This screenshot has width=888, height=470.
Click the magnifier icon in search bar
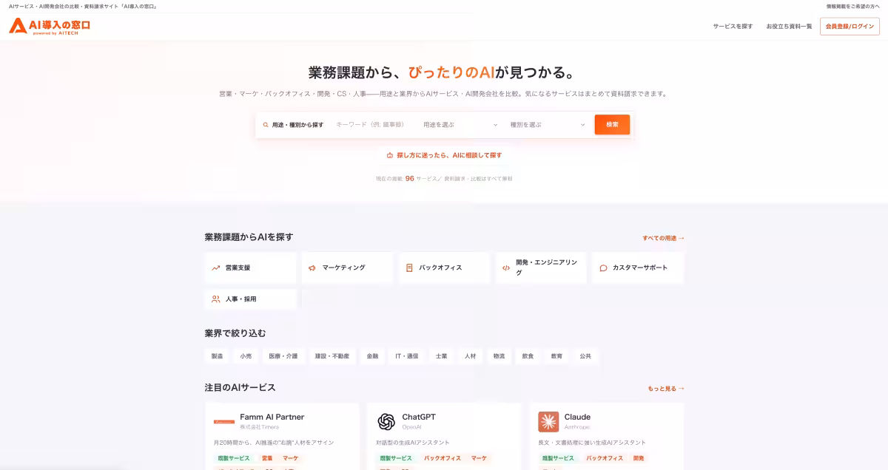[266, 125]
